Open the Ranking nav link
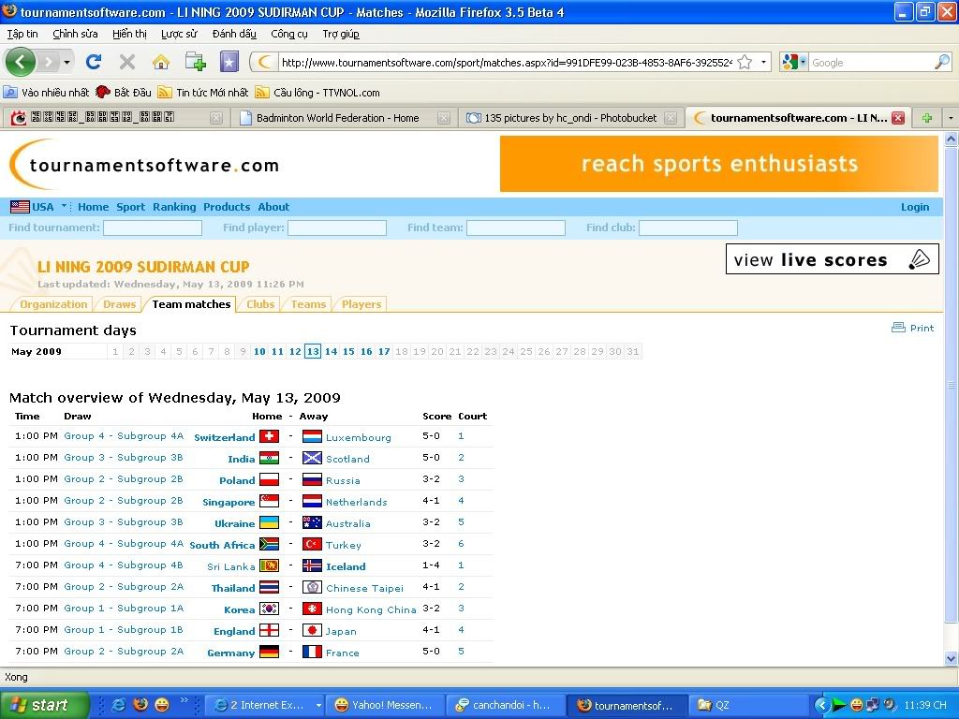Viewport: 959px width, 719px height. coord(174,207)
